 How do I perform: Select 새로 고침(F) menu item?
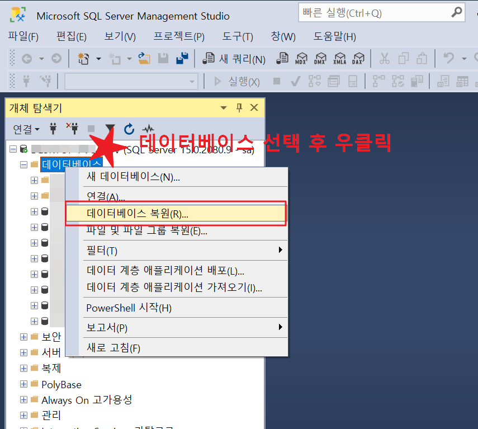(x=177, y=347)
